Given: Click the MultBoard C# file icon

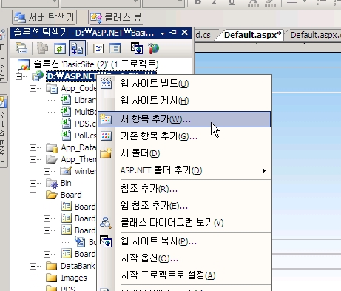Looking at the screenshot, I should click(66, 112).
